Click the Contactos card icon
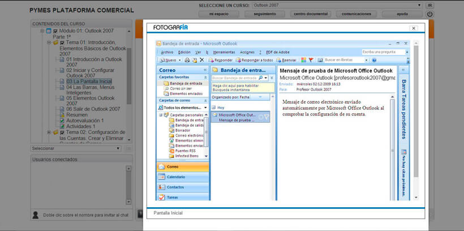This screenshot has width=464, height=231. click(x=162, y=187)
